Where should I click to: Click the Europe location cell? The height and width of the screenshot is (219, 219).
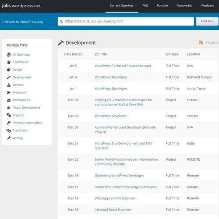click(193, 187)
